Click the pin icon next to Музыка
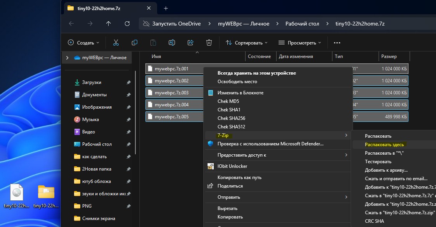 click(x=128, y=119)
